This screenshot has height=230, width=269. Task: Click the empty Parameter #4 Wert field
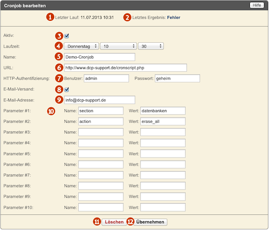click(x=163, y=143)
